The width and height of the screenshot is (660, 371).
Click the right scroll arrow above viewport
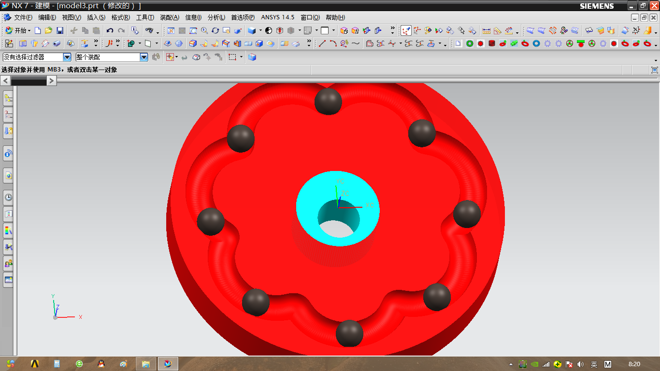point(52,81)
